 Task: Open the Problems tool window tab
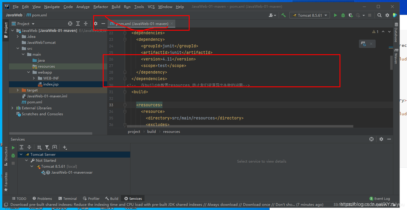(x=42, y=199)
